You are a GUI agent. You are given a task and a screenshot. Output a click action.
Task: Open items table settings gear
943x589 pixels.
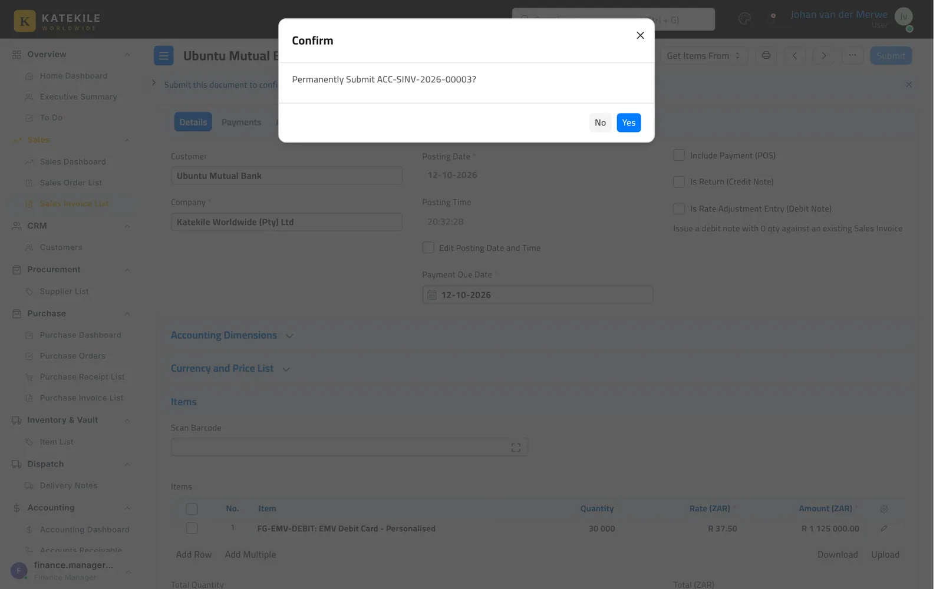pos(883,509)
